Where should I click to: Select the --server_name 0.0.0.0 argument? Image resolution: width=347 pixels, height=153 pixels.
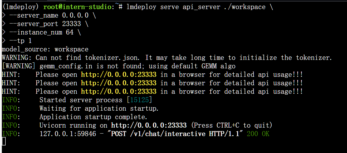[x=49, y=15]
